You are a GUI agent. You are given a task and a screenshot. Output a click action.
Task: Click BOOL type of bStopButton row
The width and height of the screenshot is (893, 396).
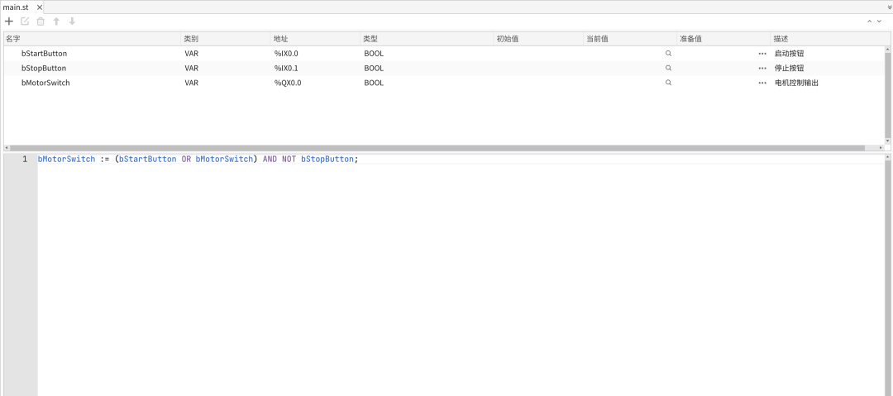pos(375,68)
